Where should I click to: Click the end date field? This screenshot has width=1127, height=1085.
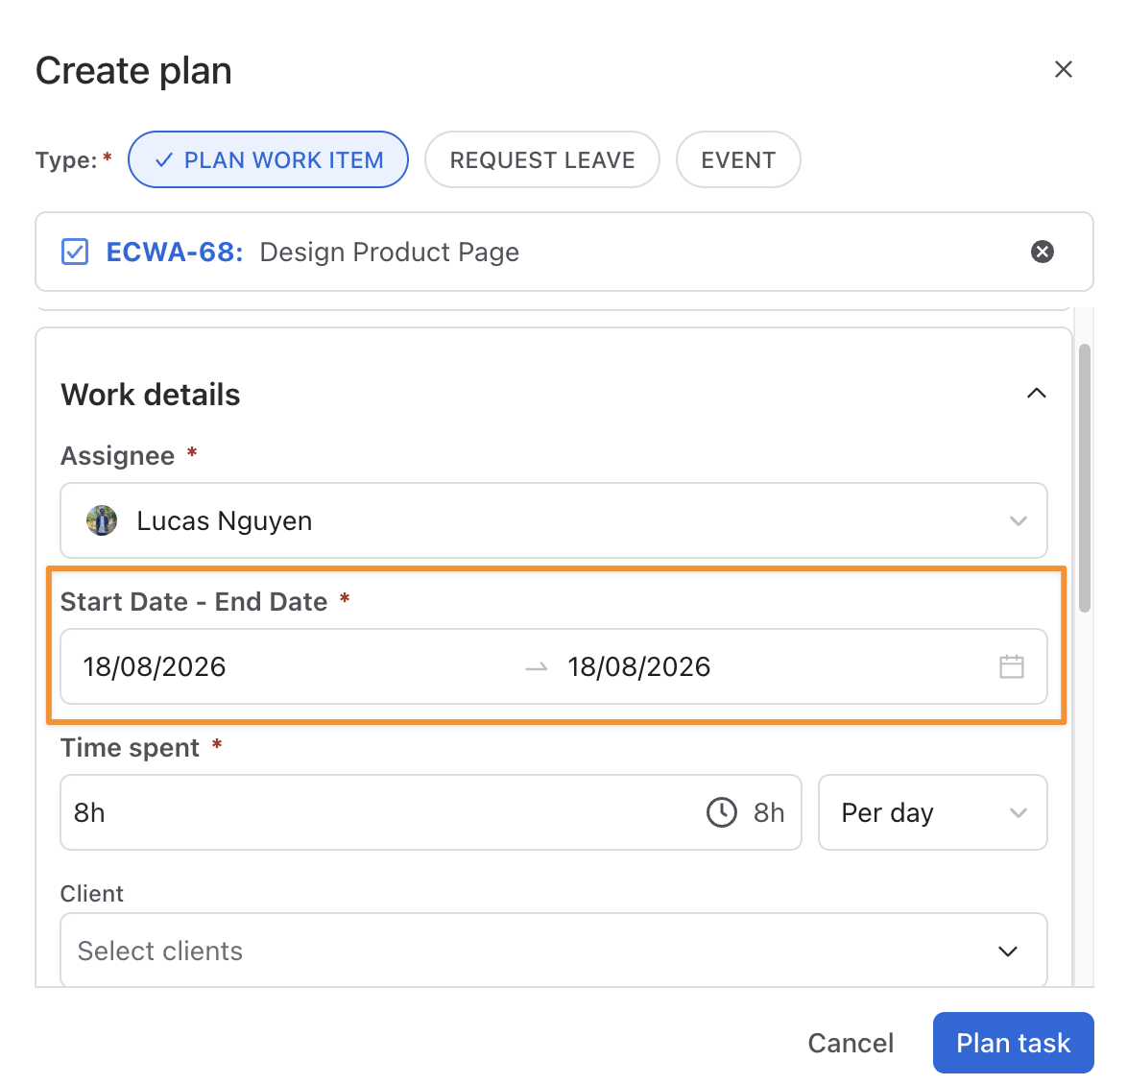coord(639,667)
